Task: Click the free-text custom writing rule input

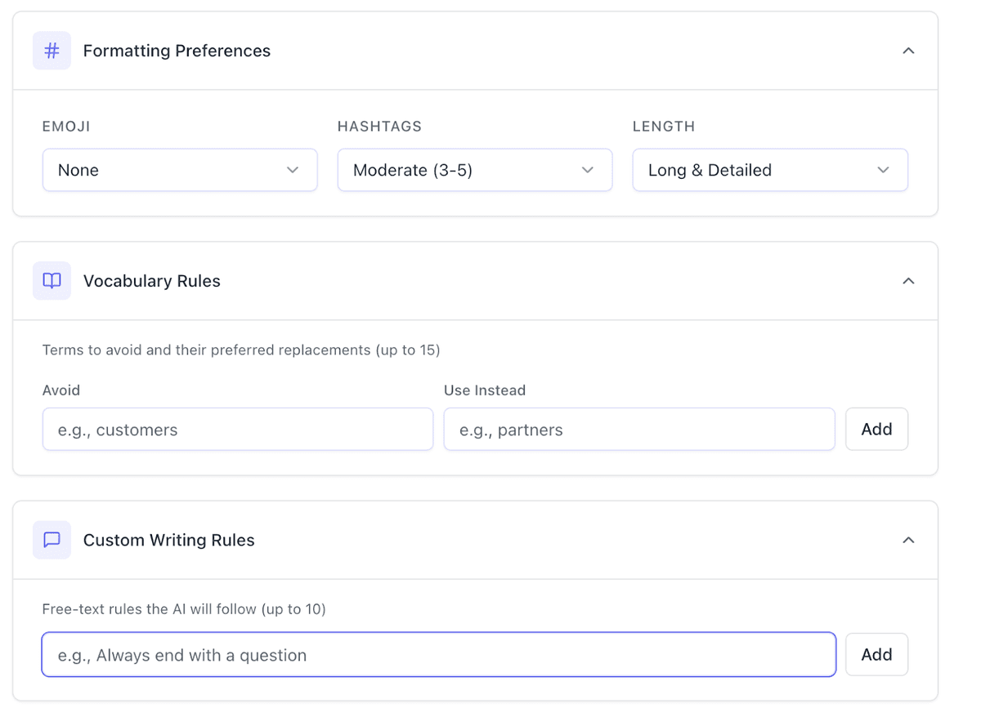Action: click(x=438, y=655)
